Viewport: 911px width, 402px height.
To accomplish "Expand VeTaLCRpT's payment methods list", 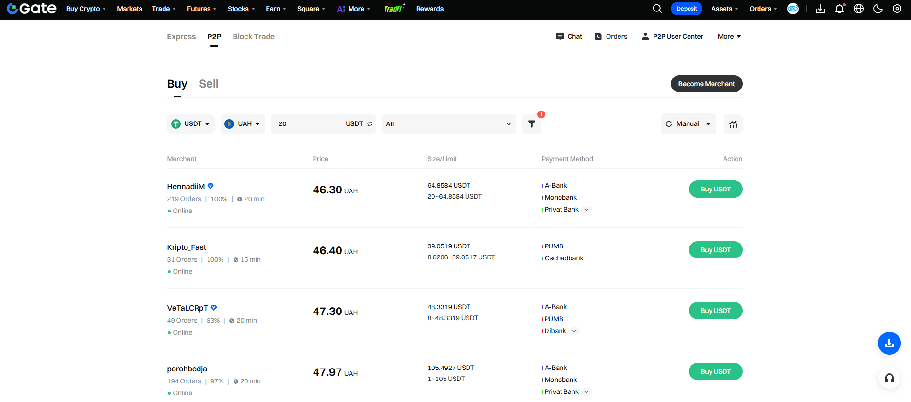I will point(574,331).
